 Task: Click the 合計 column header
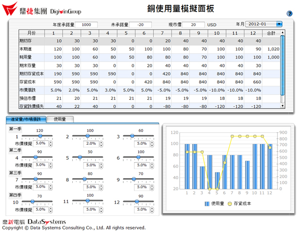[x=271, y=33]
